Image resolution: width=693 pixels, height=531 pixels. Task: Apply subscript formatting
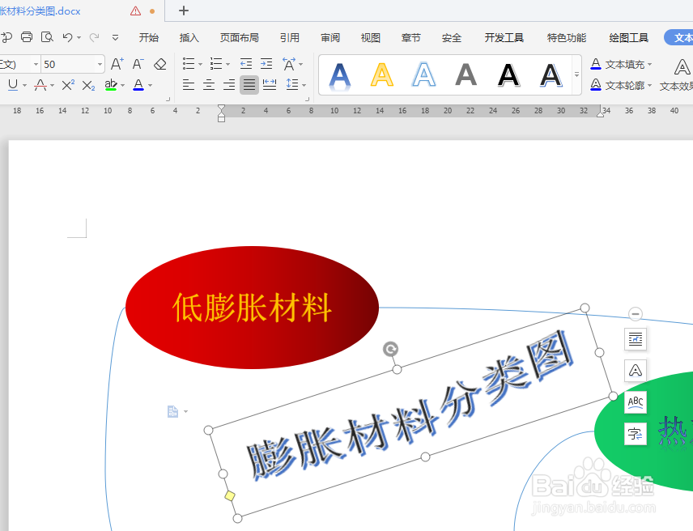(87, 86)
